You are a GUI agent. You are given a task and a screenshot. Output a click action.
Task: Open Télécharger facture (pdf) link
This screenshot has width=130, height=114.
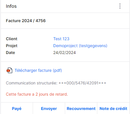38,70
